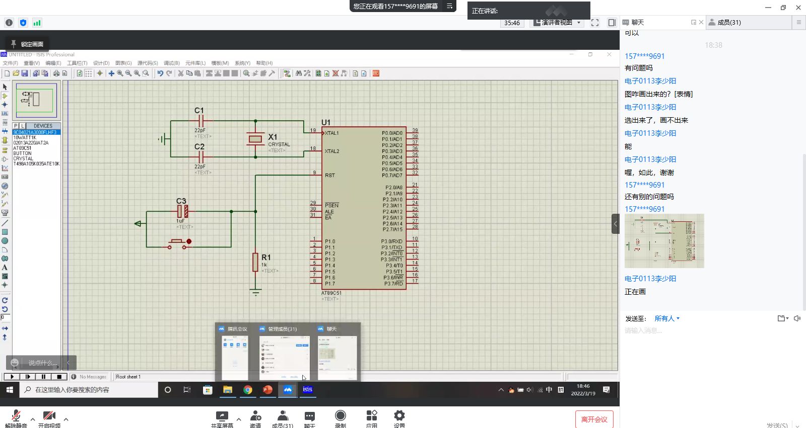
Task: Enter fullscreen using the fullscreen icon
Action: pyautogui.click(x=595, y=23)
